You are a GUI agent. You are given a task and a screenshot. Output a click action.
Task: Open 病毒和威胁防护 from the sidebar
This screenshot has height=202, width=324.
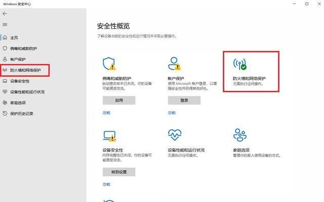click(x=24, y=48)
